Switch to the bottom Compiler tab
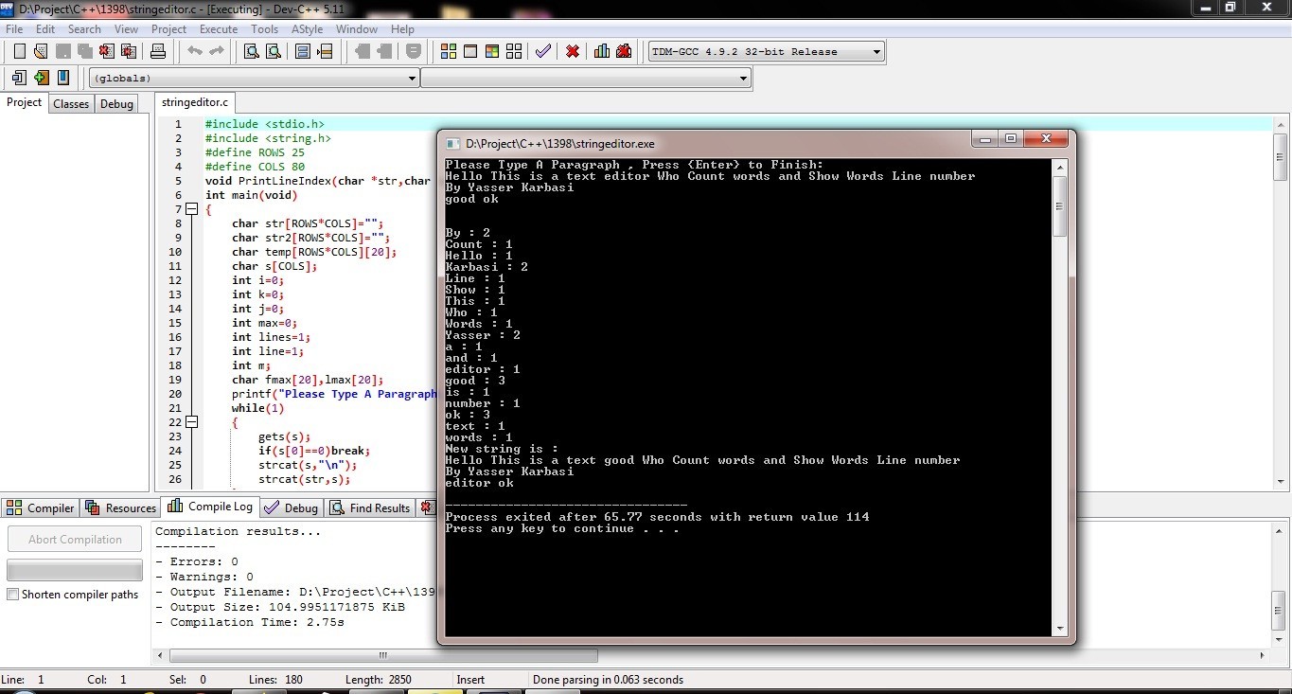 42,507
